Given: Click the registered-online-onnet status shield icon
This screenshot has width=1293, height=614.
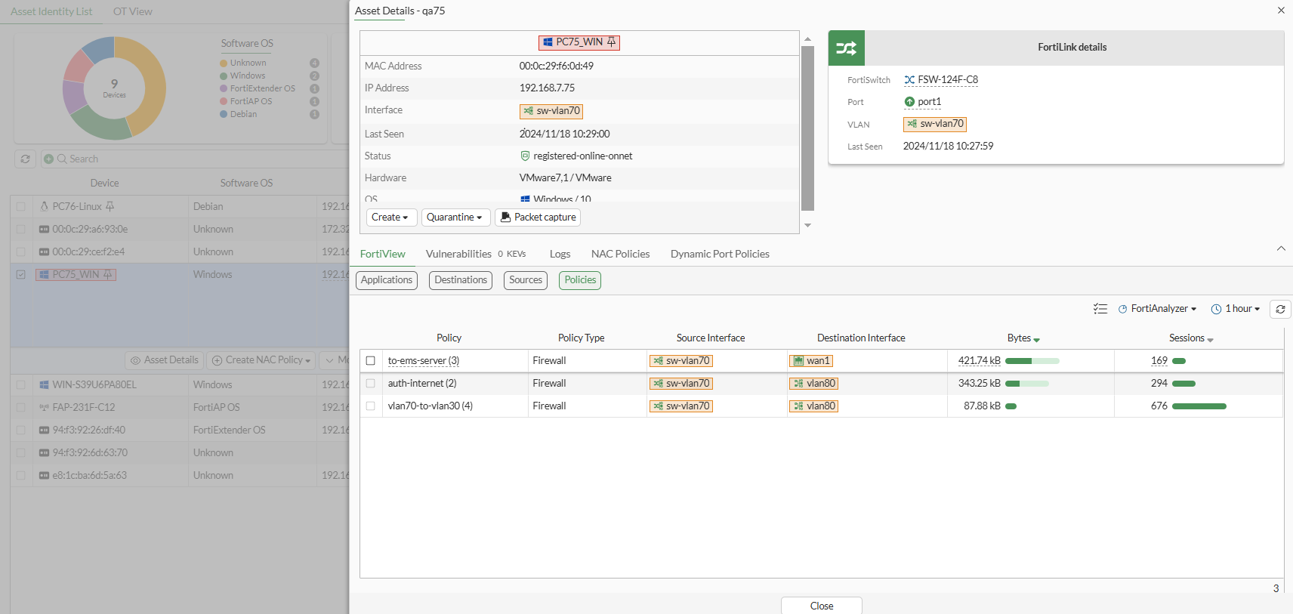Looking at the screenshot, I should 525,156.
